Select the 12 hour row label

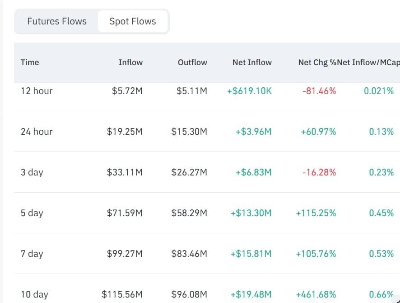pos(37,91)
